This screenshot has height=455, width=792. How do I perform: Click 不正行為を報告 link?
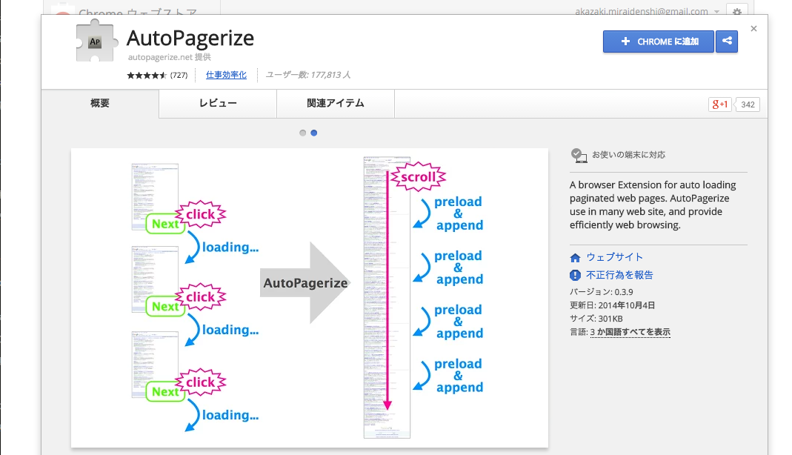click(x=619, y=275)
